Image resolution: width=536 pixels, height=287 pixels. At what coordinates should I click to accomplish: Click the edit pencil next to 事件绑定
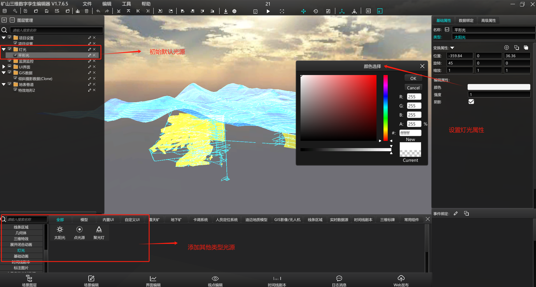pos(456,213)
